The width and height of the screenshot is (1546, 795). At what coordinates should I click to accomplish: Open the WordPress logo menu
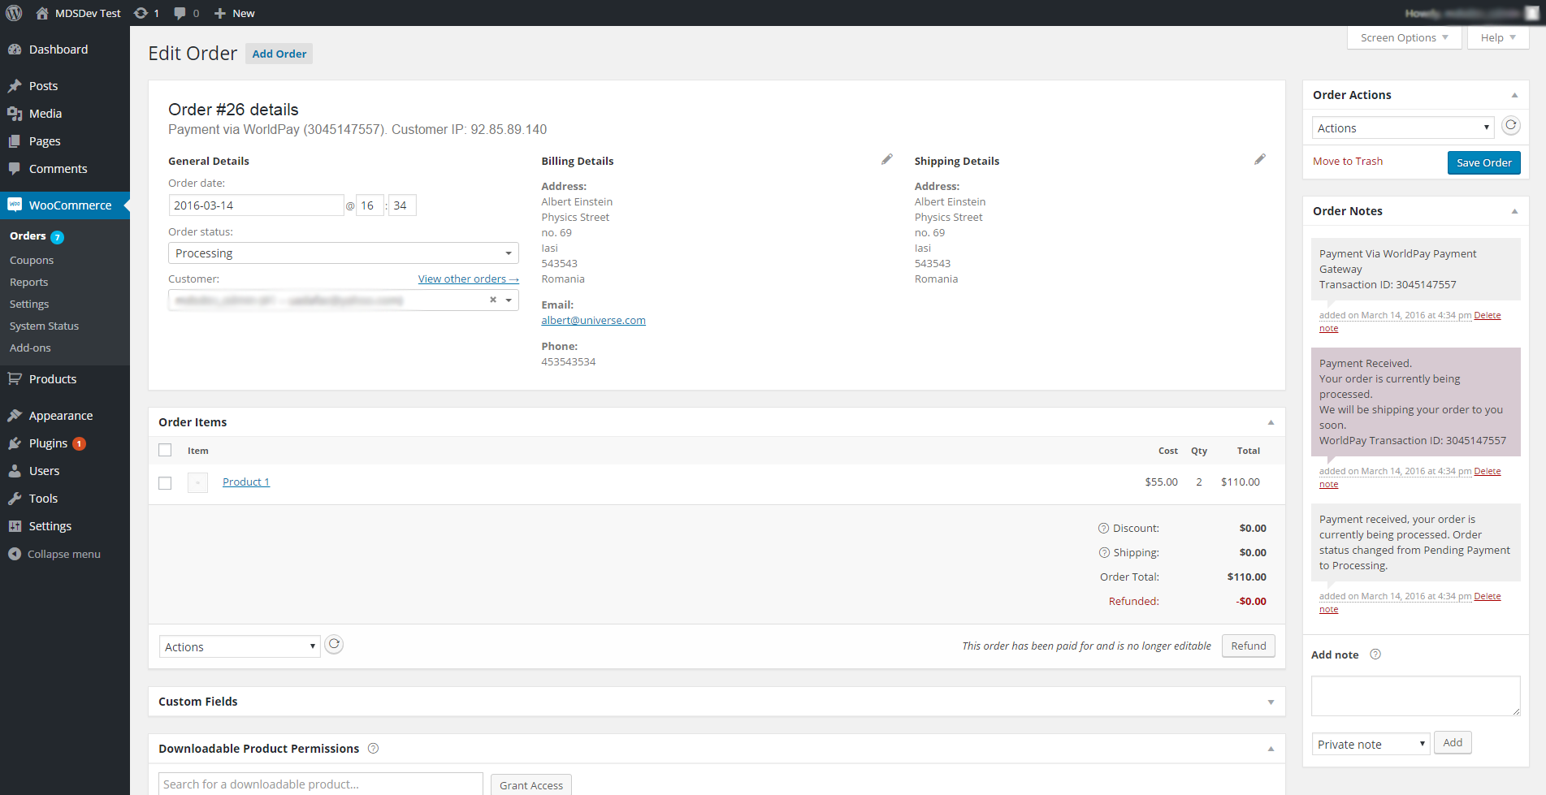14,13
